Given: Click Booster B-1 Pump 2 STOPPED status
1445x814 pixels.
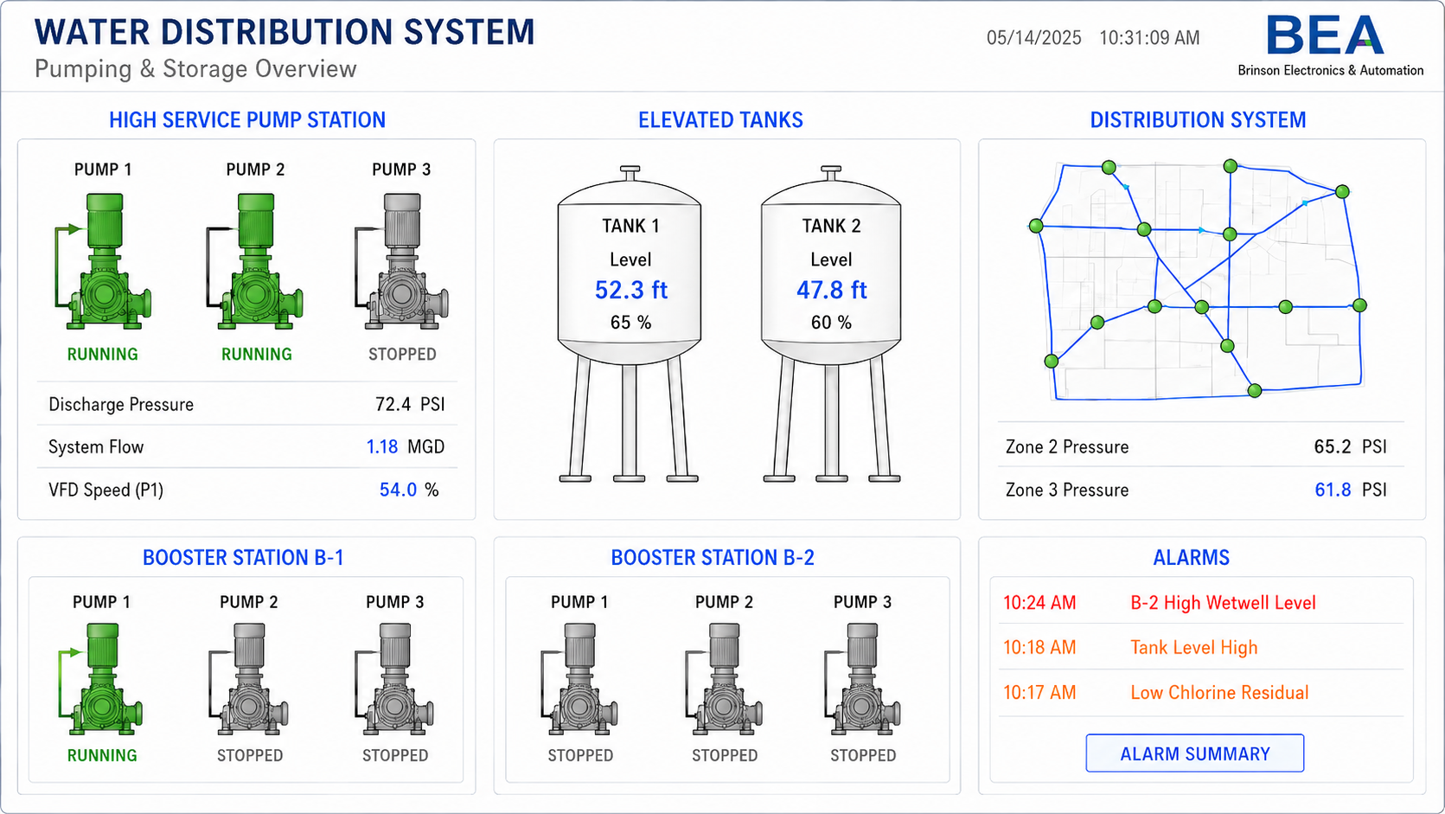Looking at the screenshot, I should click(x=250, y=756).
